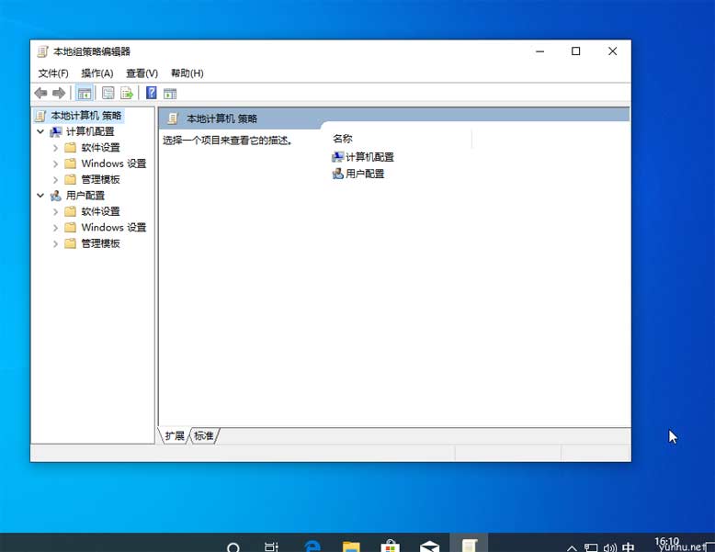Switch to the 标准 tab
The width and height of the screenshot is (715, 552).
pos(204,435)
